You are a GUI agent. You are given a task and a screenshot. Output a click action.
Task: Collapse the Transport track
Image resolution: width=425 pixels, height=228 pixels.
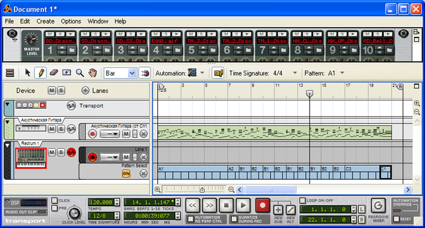pos(8,104)
